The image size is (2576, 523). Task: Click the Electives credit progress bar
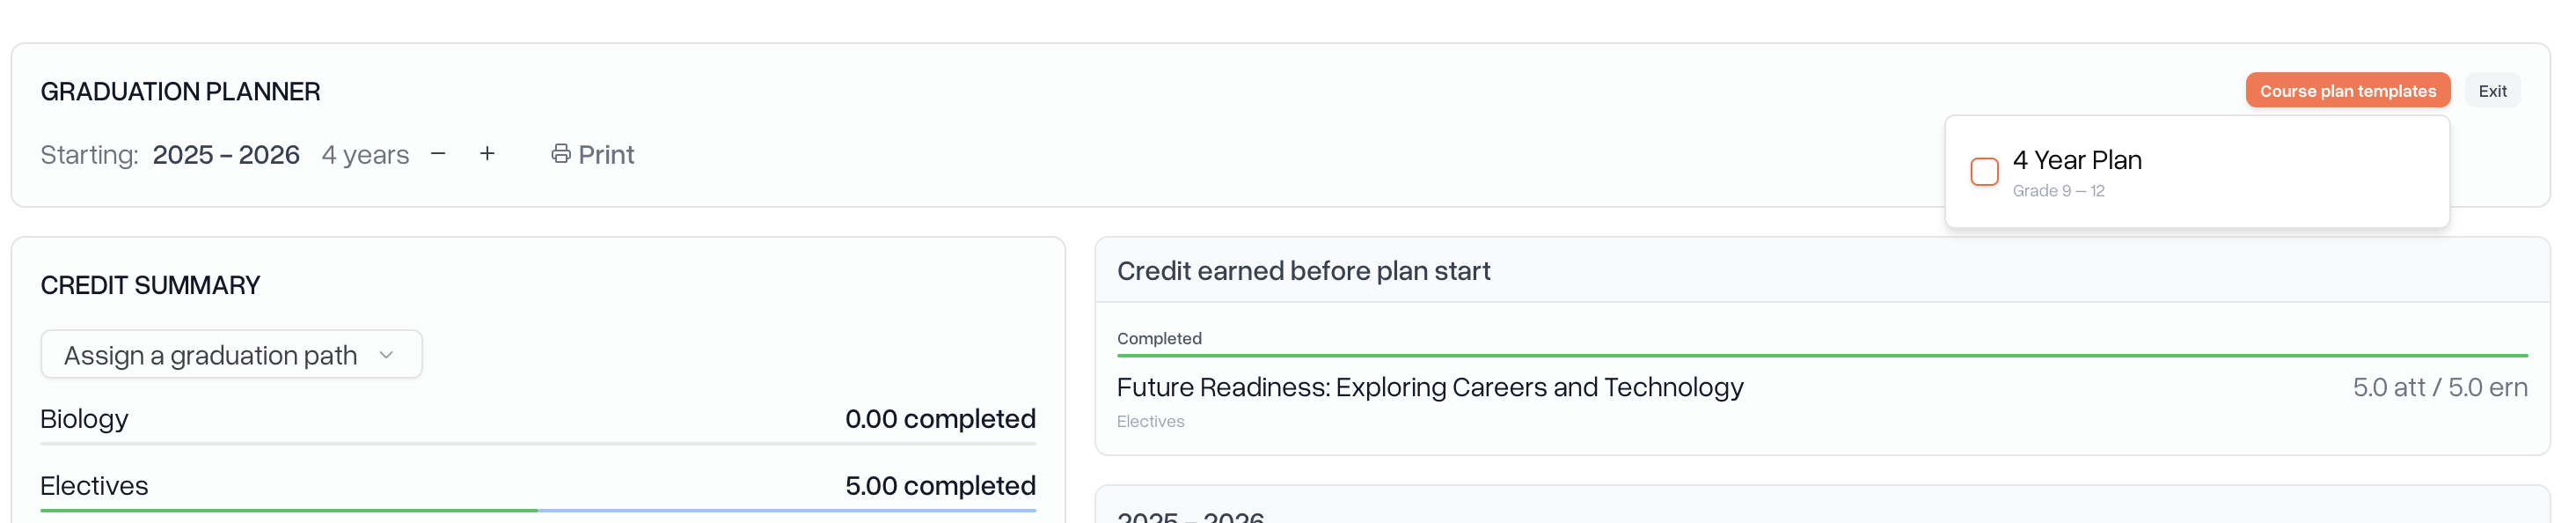pyautogui.click(x=538, y=510)
